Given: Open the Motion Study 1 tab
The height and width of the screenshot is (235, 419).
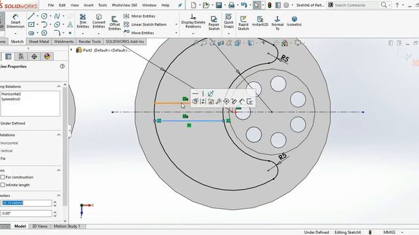Looking at the screenshot, I should (x=67, y=227).
